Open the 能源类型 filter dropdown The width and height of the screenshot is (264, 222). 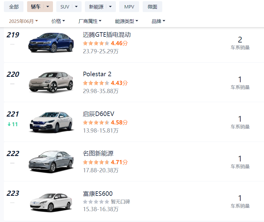click(x=126, y=21)
